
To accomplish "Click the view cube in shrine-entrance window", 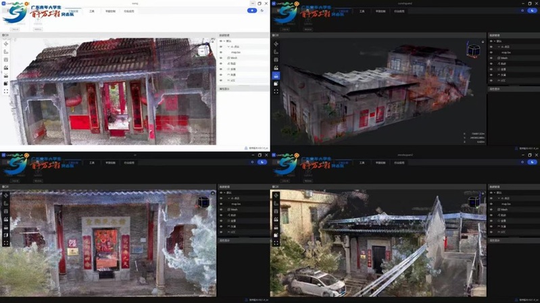I will tap(203, 202).
